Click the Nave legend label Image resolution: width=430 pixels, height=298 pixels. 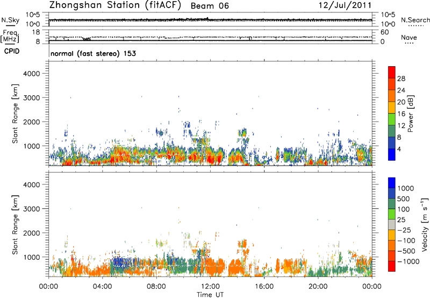(409, 37)
